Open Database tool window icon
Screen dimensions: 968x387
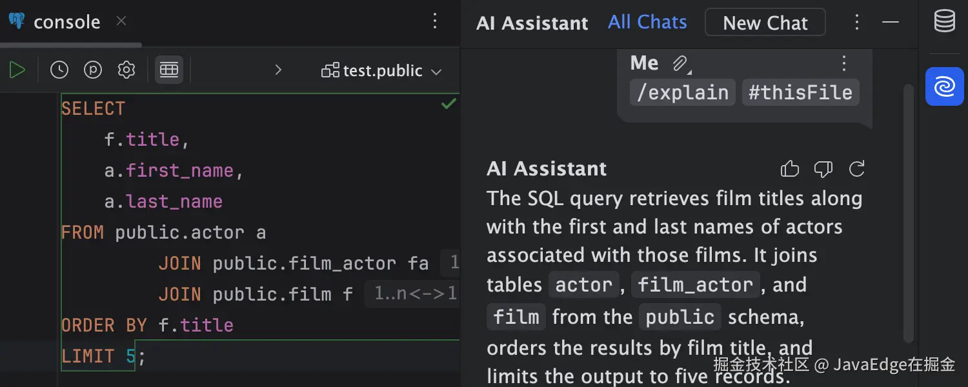point(945,22)
